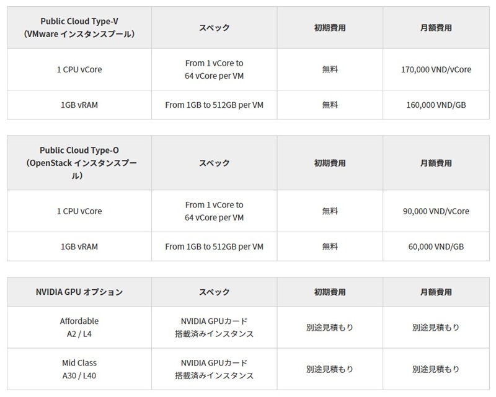This screenshot has height=397, width=496.
Task: Click the 170,000 VND/vCore monthly price
Action: click(x=436, y=69)
